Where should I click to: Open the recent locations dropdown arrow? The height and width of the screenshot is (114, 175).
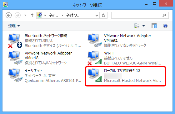pyautogui.click(x=25, y=15)
